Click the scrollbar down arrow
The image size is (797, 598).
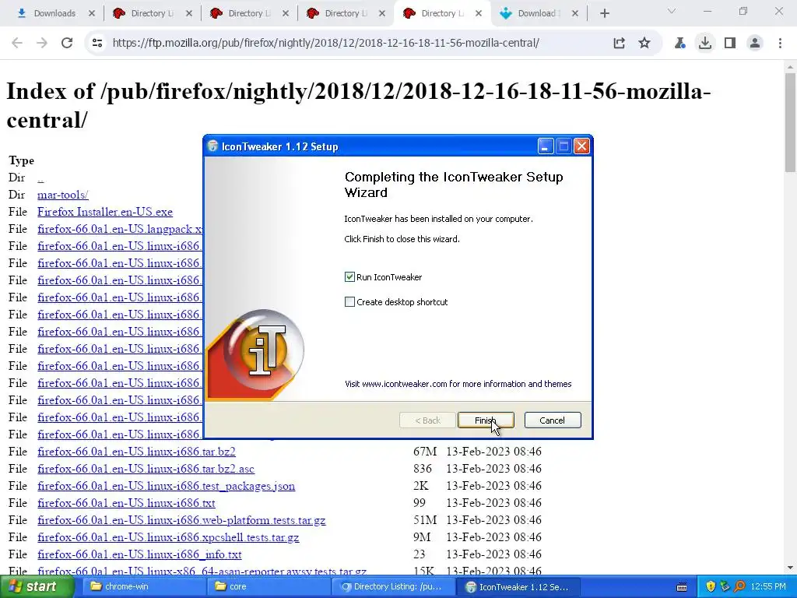click(x=790, y=568)
